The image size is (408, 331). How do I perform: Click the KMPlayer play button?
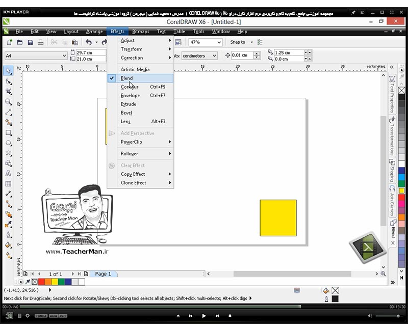tap(204, 316)
